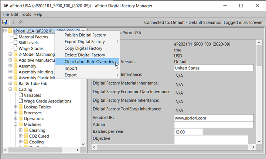Click the United States location field
The width and height of the screenshot is (266, 159).
pos(214,68)
